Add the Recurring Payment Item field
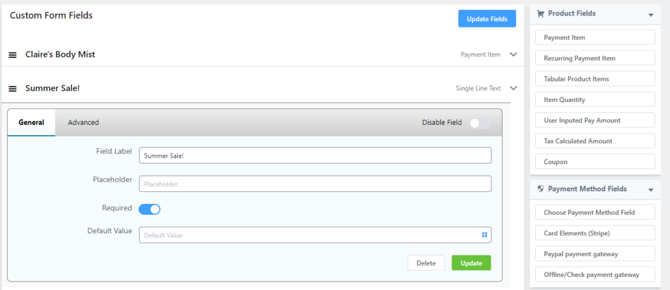Image resolution: width=670 pixels, height=290 pixels. tap(595, 58)
